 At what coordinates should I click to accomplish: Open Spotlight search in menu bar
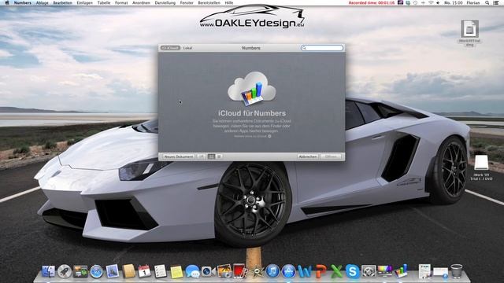pos(487,2)
